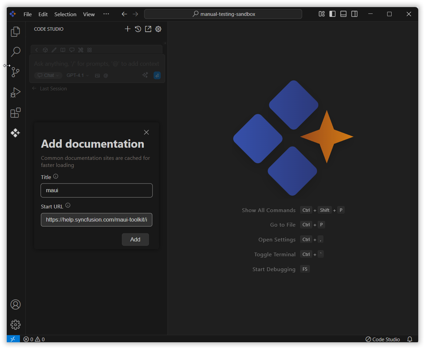
Task: Attach an image to the chat
Action: click(x=97, y=76)
